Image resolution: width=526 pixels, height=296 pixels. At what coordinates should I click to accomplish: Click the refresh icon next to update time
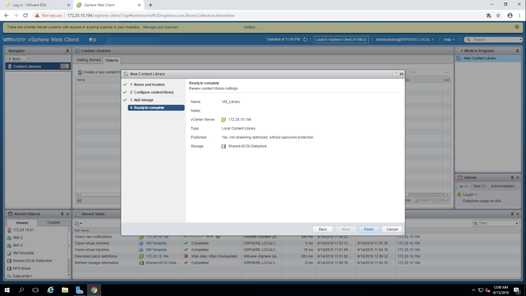pos(305,40)
